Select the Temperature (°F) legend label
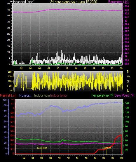 point(103,95)
